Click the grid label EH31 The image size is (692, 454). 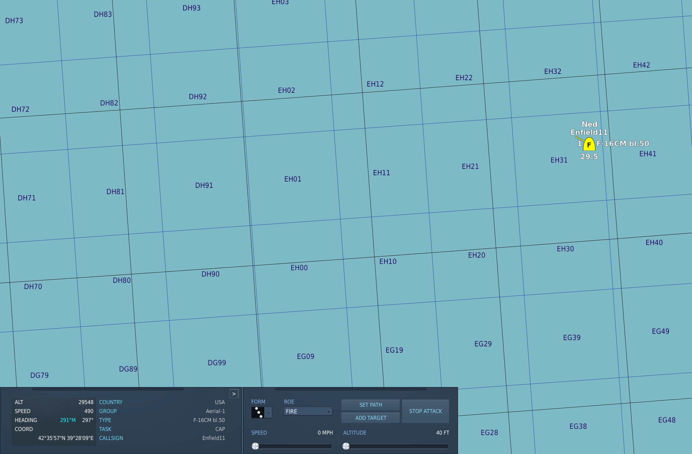click(x=559, y=160)
